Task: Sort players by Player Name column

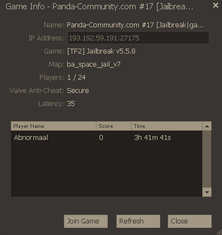Action: [54, 126]
